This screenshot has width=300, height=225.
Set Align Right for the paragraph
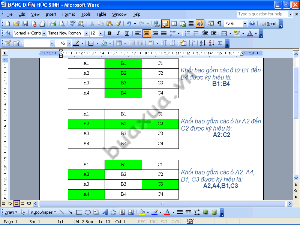coord(155,33)
